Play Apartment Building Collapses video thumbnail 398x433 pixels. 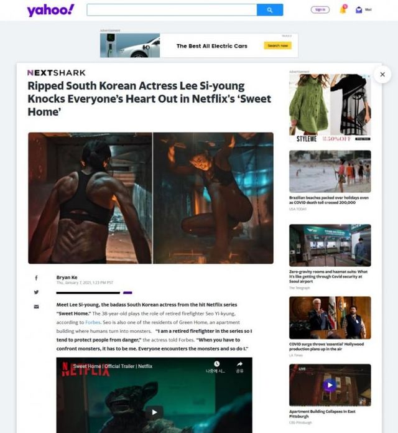coord(330,386)
